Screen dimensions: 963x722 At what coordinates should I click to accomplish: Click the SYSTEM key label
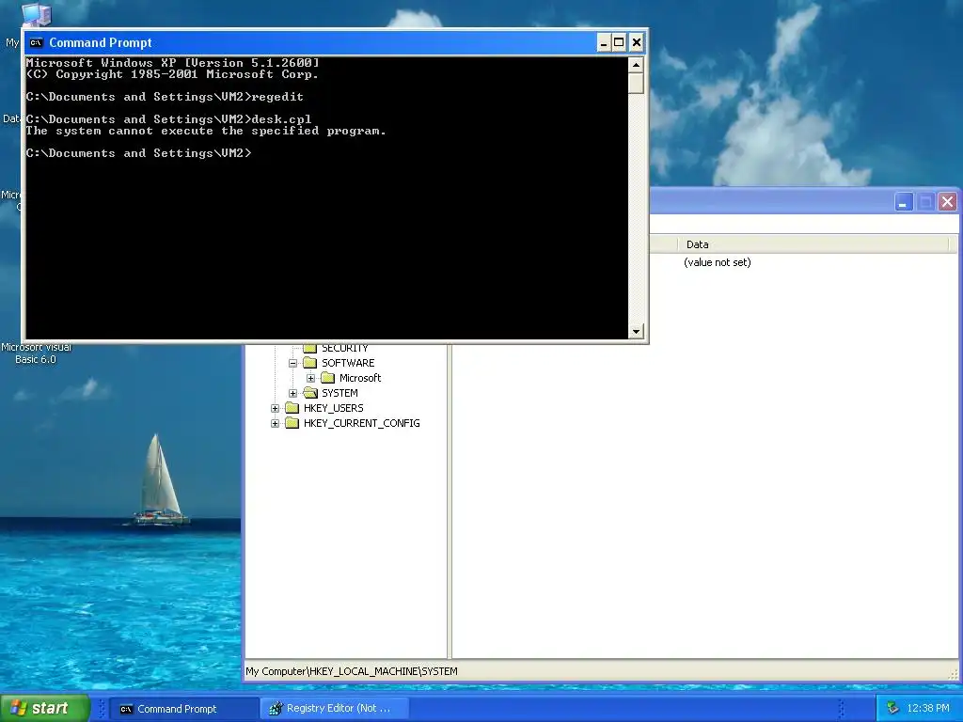click(339, 393)
